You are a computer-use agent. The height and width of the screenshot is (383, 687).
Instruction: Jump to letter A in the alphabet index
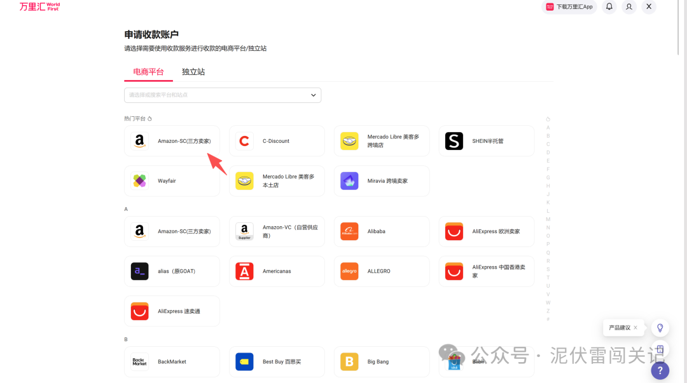tap(548, 127)
